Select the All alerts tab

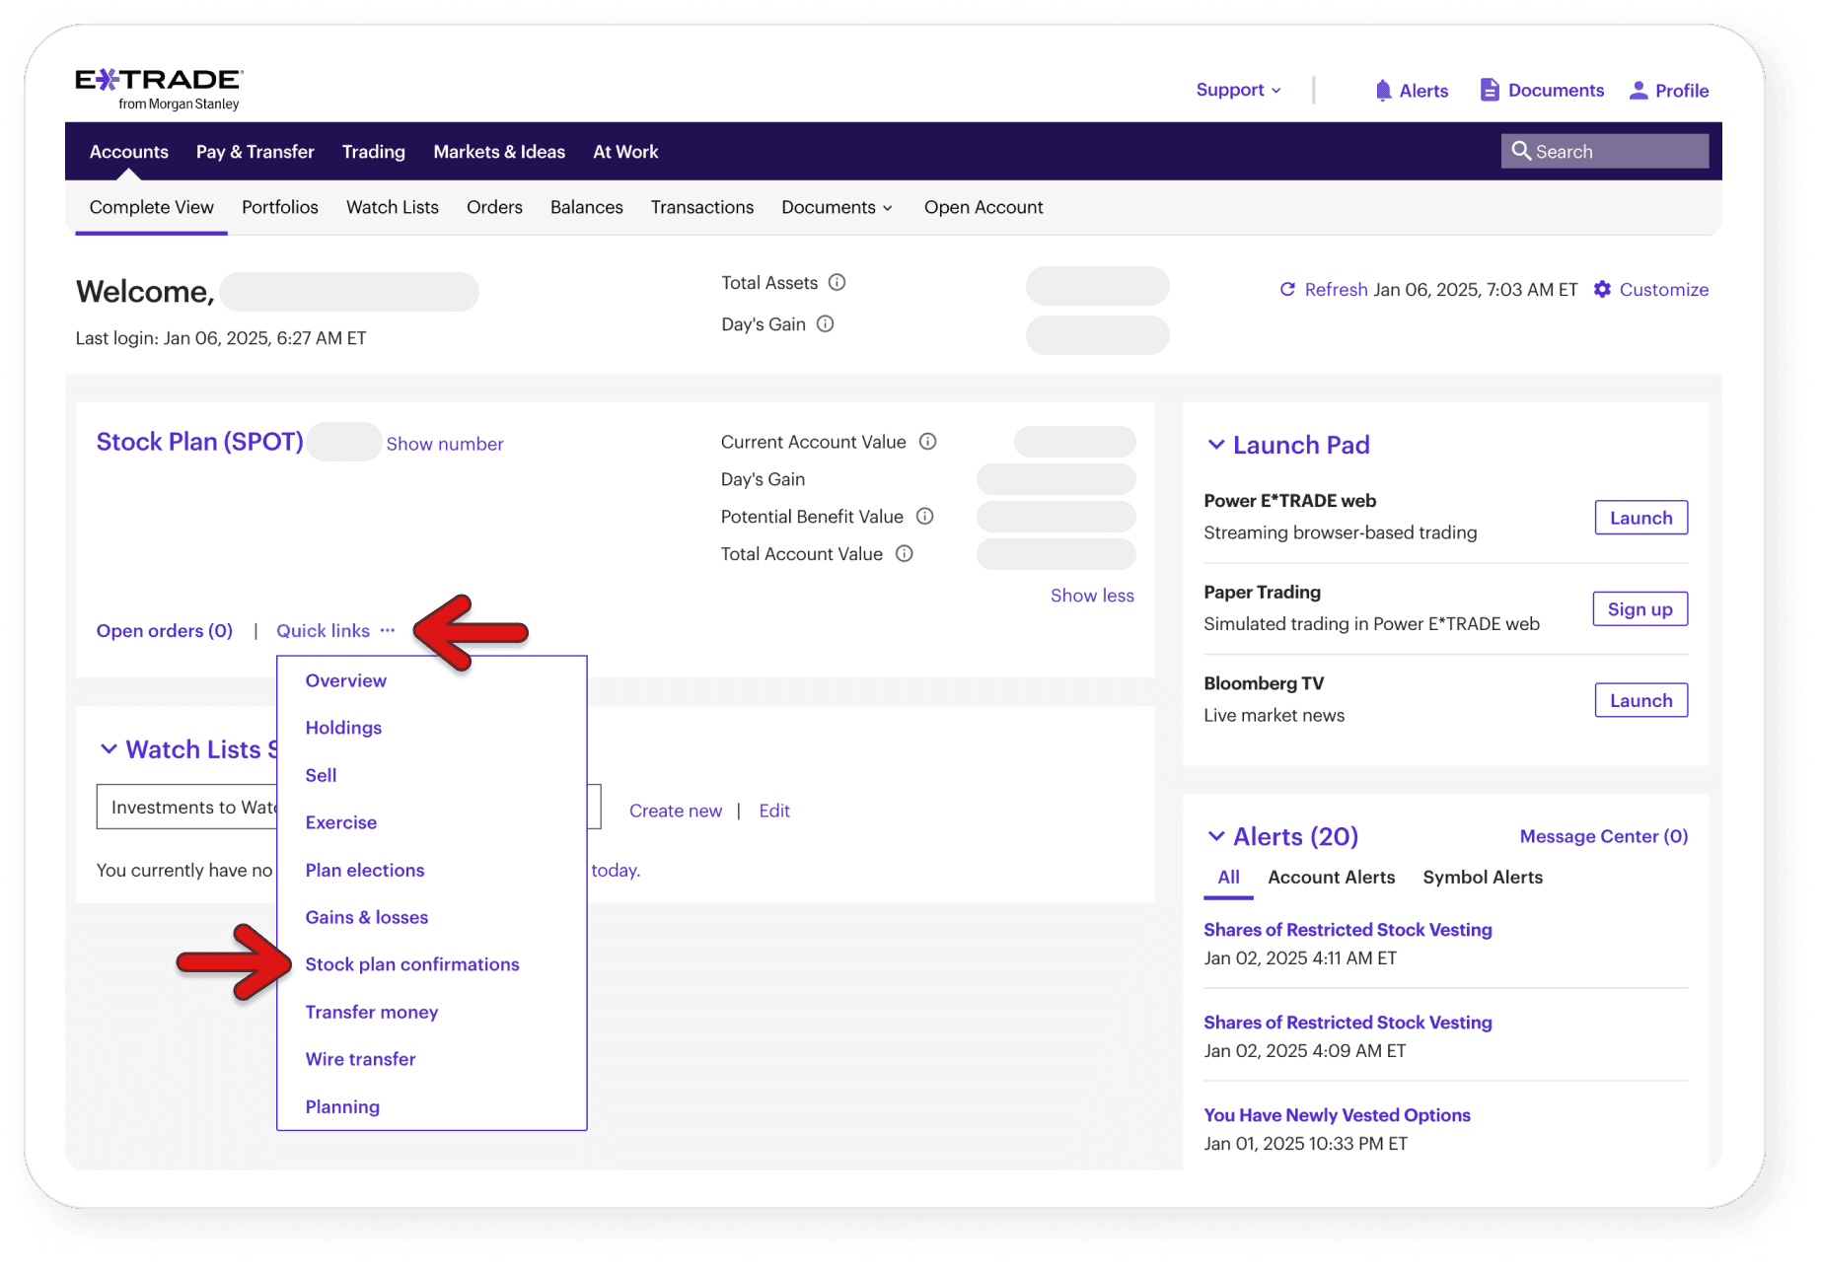pos(1228,877)
